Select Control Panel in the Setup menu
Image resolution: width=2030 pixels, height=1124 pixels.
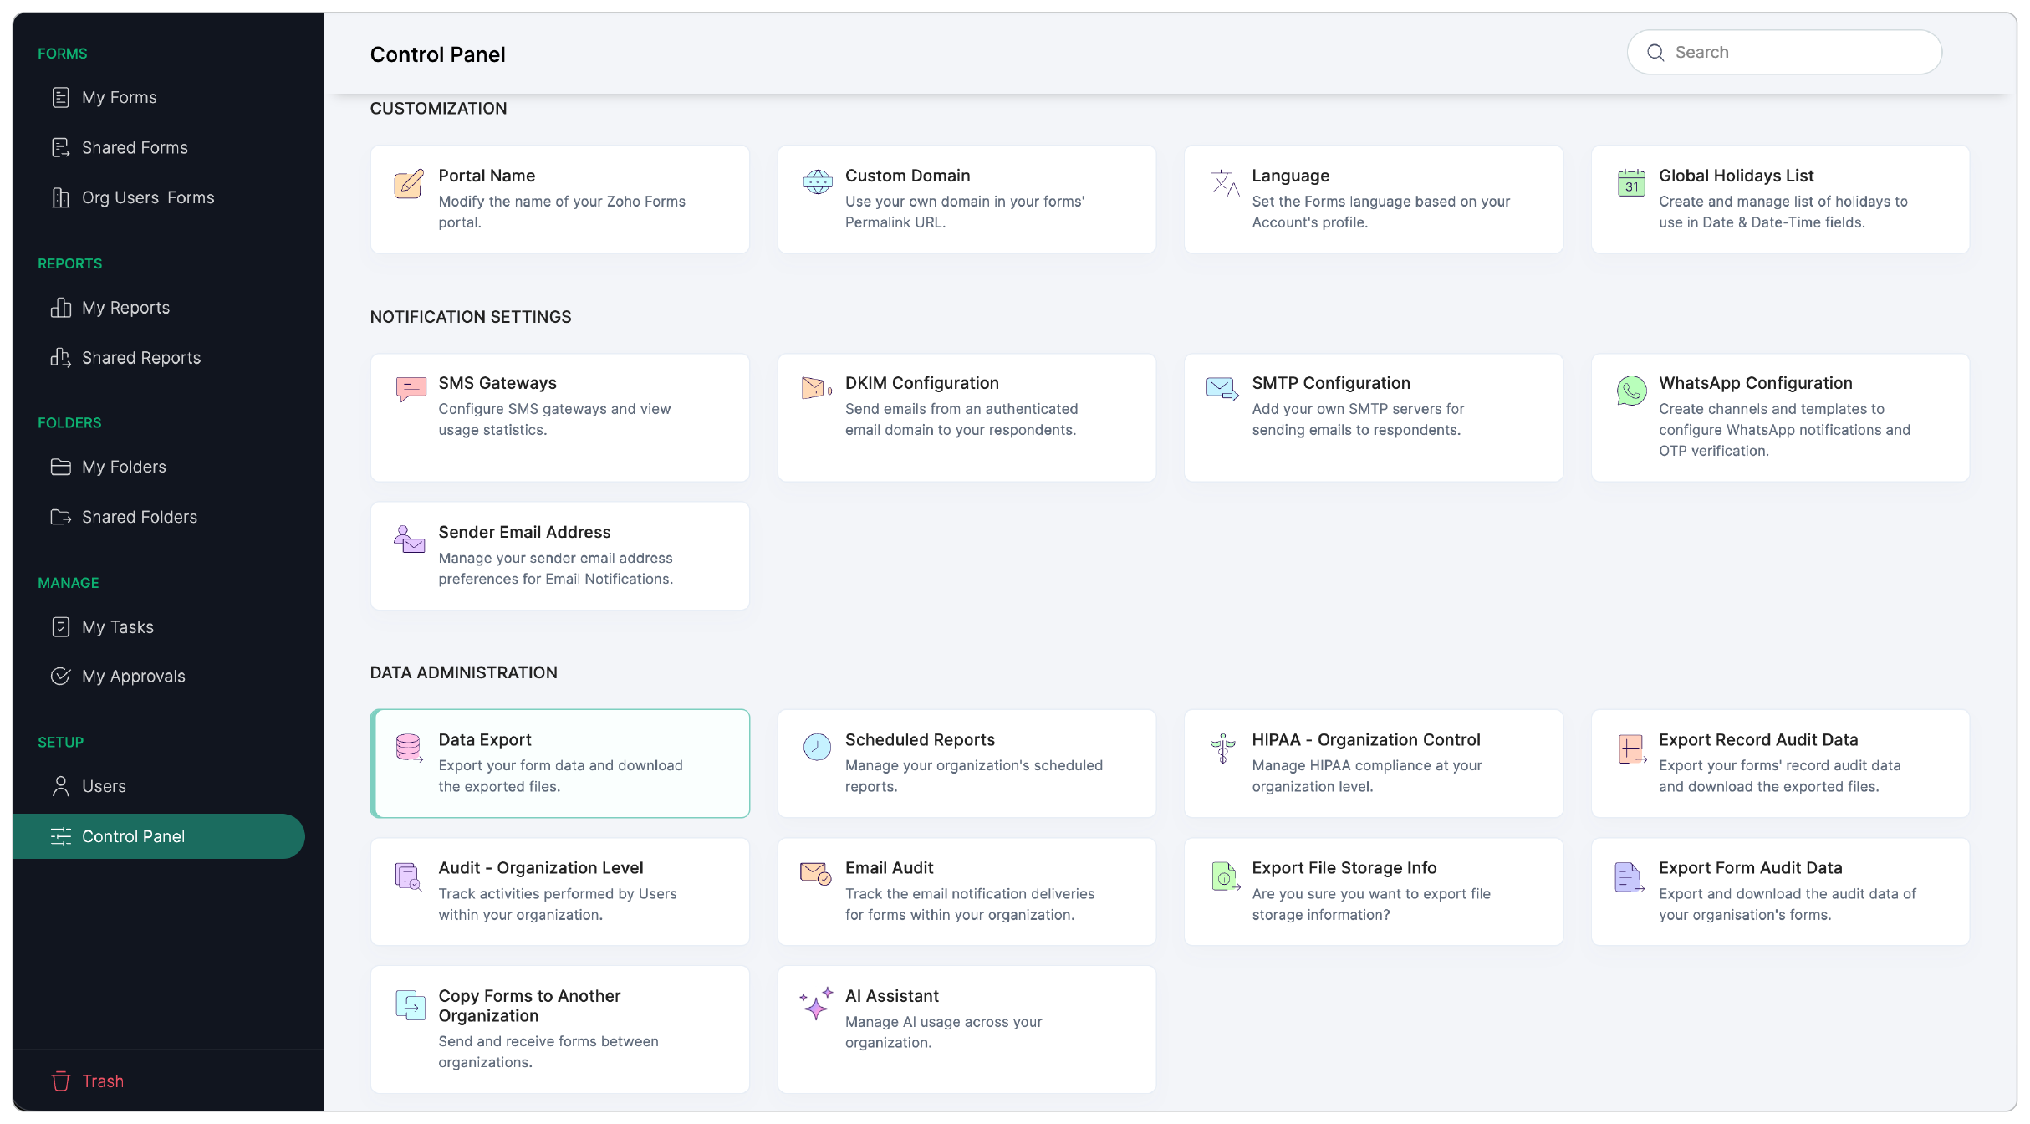pyautogui.click(x=133, y=835)
